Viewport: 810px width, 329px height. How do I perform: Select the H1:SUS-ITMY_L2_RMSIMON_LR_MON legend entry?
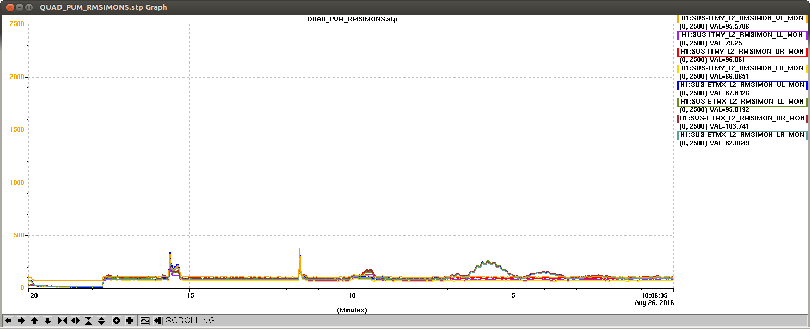tap(742, 68)
